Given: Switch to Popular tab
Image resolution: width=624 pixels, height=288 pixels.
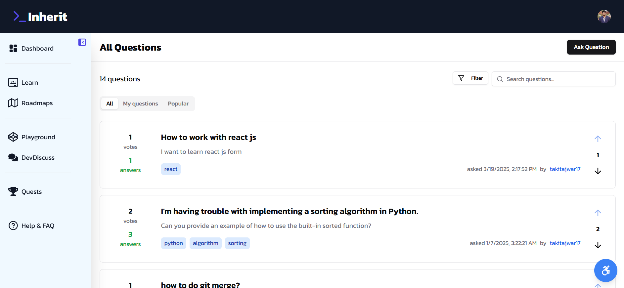Looking at the screenshot, I should click(178, 103).
